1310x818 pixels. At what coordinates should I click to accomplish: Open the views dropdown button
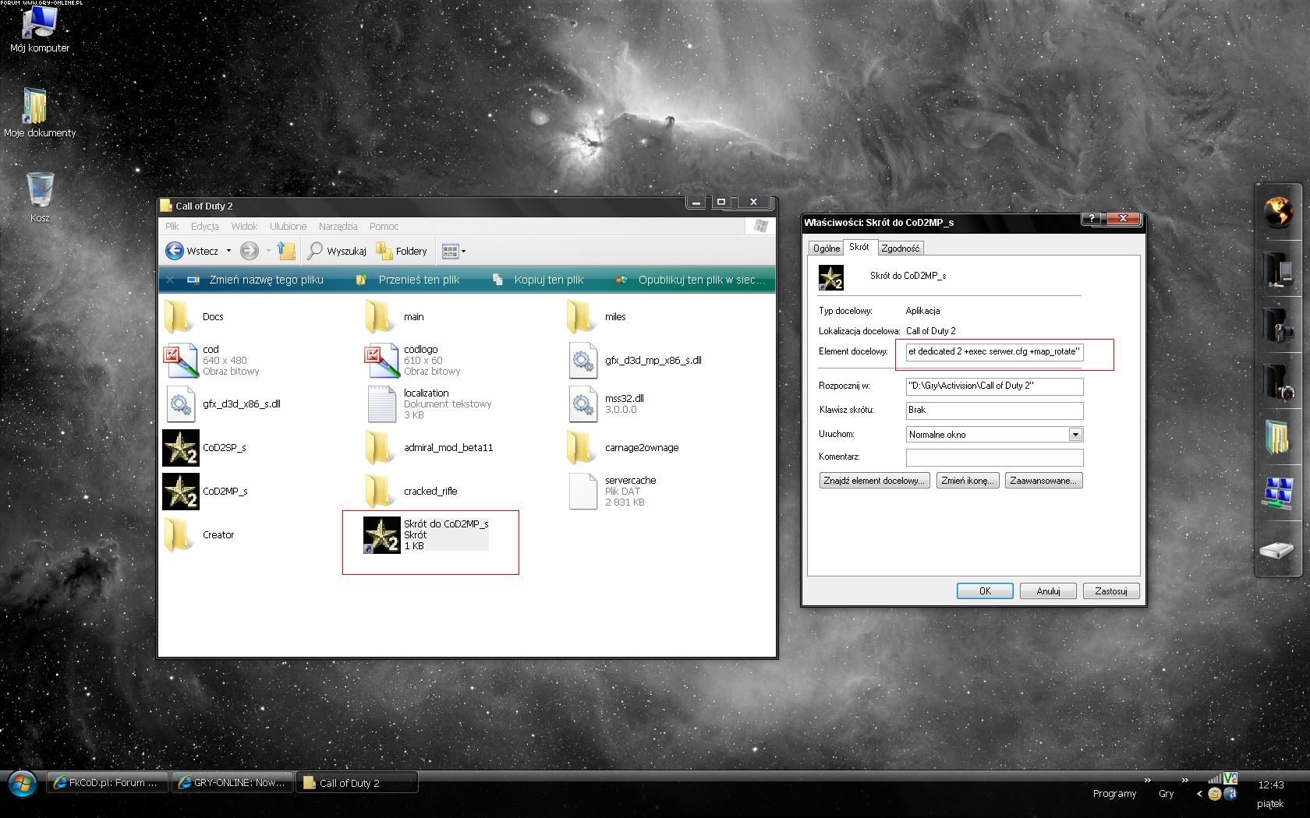(x=454, y=251)
